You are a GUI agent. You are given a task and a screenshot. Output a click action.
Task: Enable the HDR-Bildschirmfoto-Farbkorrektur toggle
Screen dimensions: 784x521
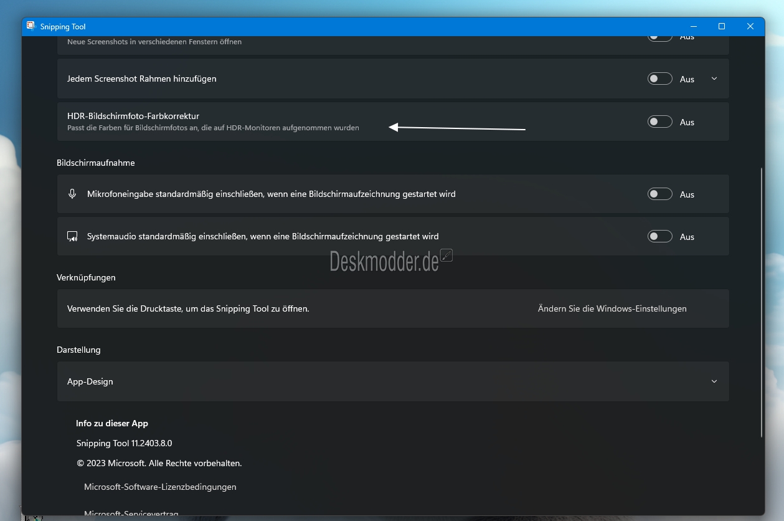[x=659, y=122]
